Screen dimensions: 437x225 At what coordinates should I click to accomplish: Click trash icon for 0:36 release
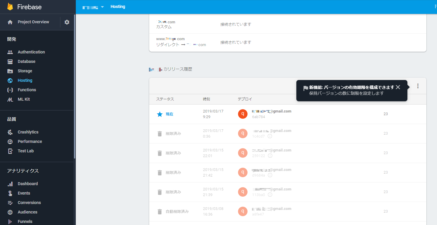pyautogui.click(x=160, y=133)
